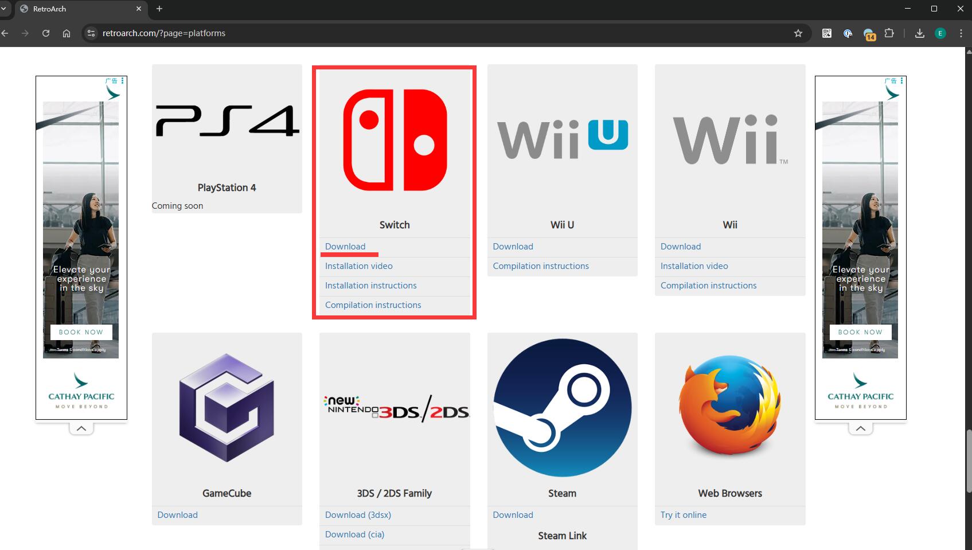Click Switch Download link
972x550 pixels.
[x=345, y=247]
